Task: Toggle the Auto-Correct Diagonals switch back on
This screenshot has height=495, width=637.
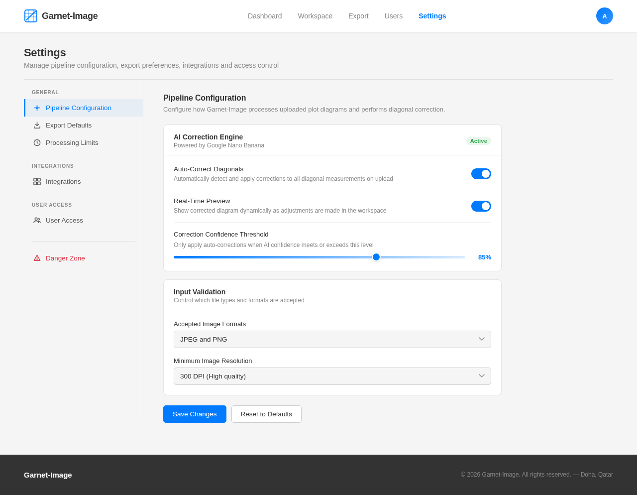Action: pyautogui.click(x=481, y=173)
